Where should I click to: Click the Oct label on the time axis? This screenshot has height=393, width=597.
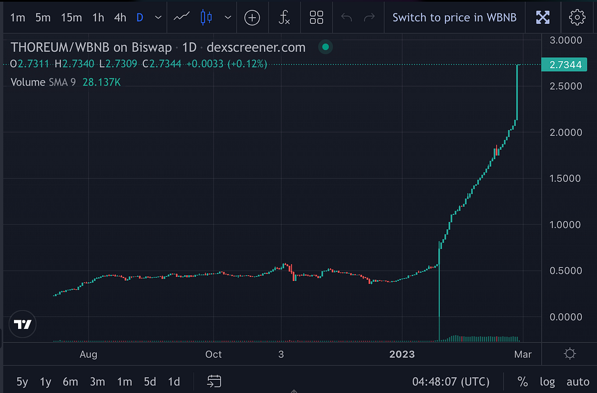coord(213,354)
